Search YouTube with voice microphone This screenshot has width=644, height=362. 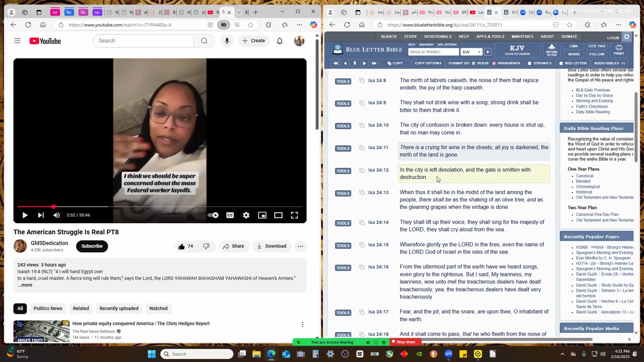point(227,41)
